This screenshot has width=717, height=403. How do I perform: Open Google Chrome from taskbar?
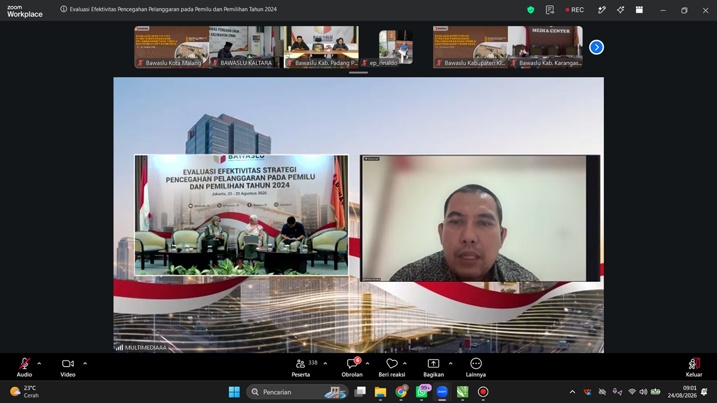pyautogui.click(x=402, y=392)
